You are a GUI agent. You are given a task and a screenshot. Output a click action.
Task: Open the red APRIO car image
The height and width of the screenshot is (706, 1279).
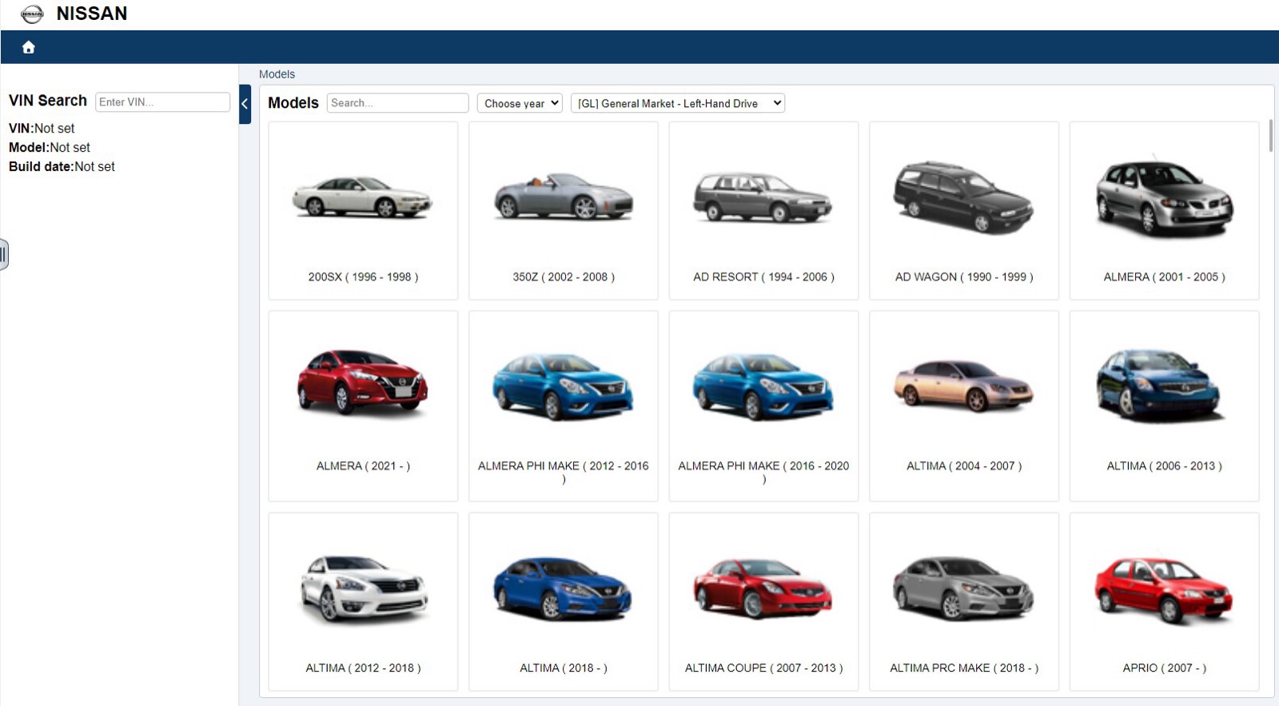[1164, 590]
